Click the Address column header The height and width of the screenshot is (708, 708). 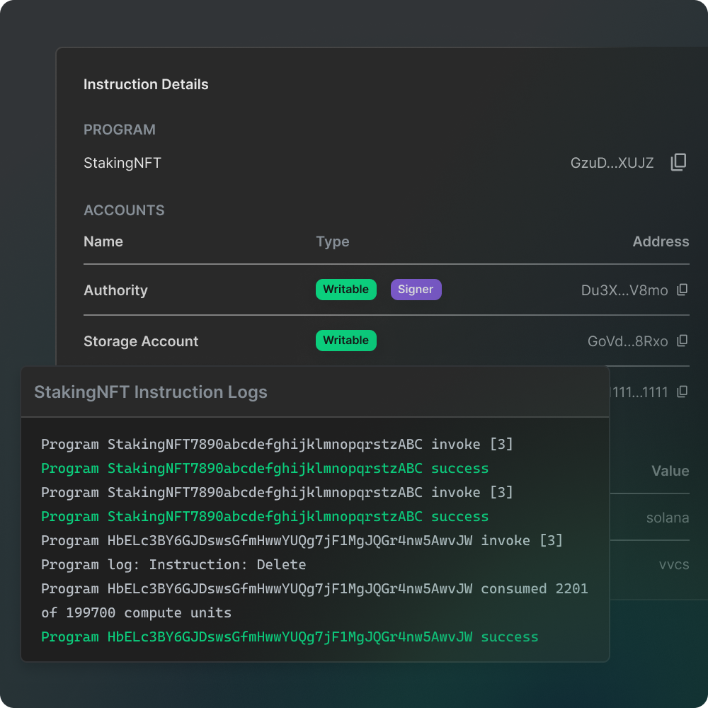coord(660,242)
